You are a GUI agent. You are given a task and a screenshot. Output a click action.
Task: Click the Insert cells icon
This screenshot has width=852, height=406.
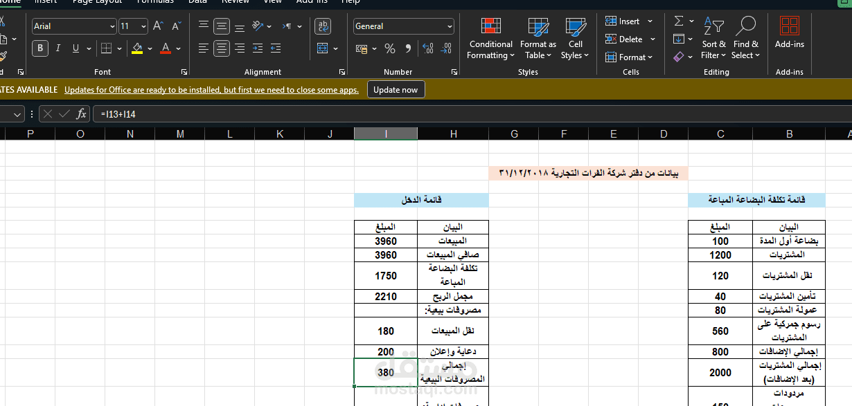(611, 21)
